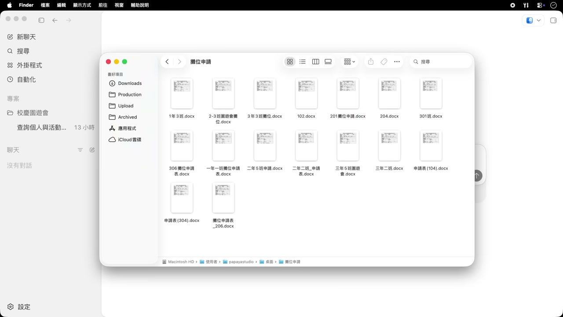Screen dimensions: 563x317
Task: Switch Finder to icon view
Action: point(290,62)
